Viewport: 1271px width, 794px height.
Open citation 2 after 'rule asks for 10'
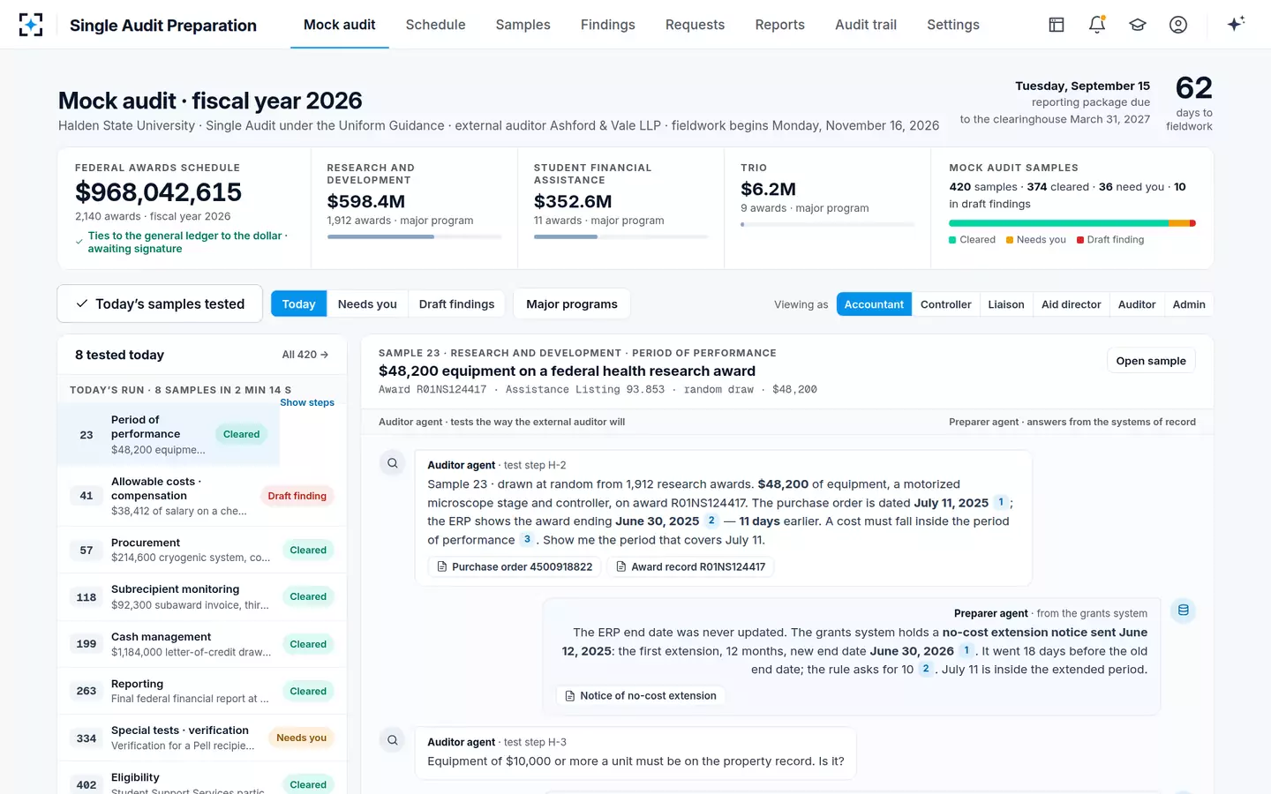coord(926,669)
